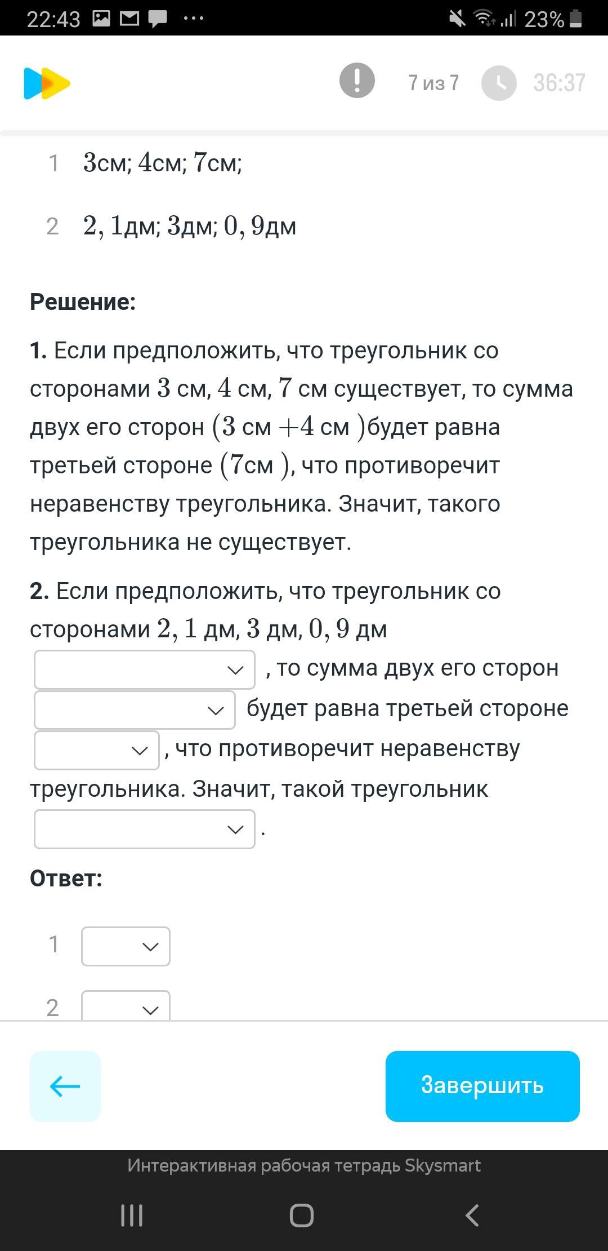Image resolution: width=608 pixels, height=1251 pixels.
Task: Open dropdown before "будет равна третьей стороне"
Action: point(135,710)
